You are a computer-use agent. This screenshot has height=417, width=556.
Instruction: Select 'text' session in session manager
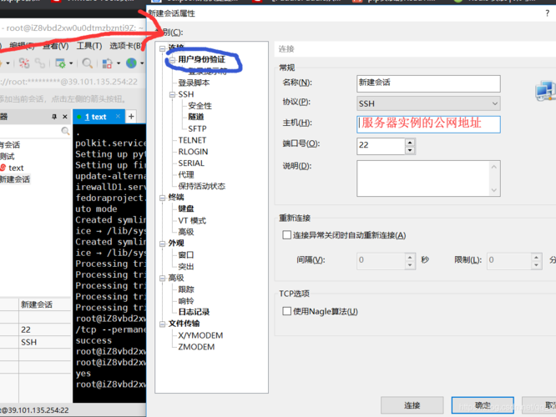tap(16, 168)
